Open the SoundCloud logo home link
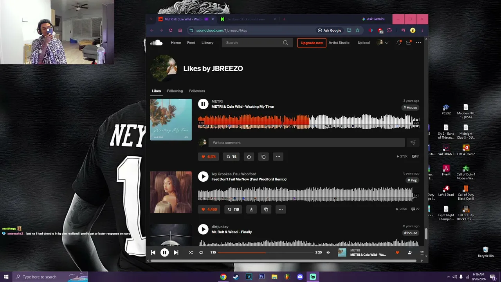This screenshot has width=501, height=282. click(156, 43)
